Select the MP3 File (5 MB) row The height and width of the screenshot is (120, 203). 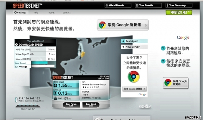click(x=35, y=50)
